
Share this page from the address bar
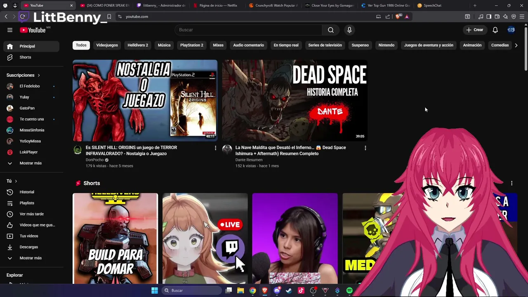388,16
